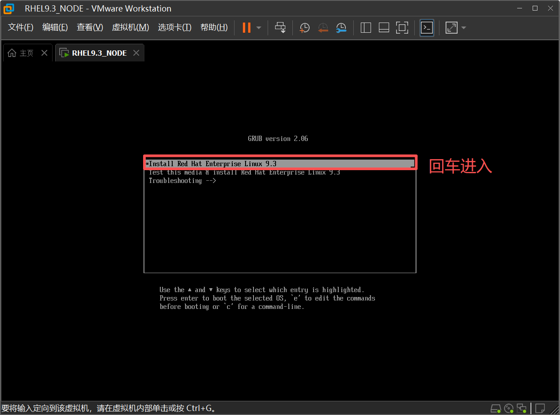Maximize the VMware Workstation window

[535, 8]
